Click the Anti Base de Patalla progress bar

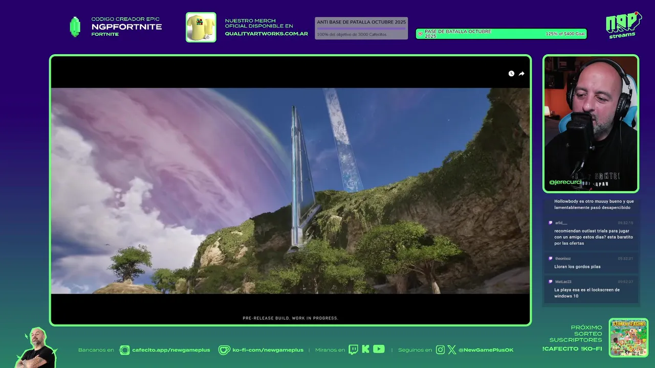[361, 28]
